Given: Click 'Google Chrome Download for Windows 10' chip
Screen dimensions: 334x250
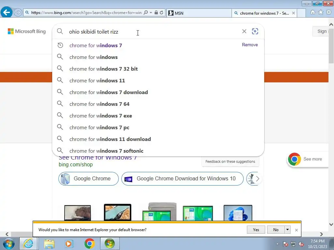Looking at the screenshot, I should pyautogui.click(x=182, y=179).
